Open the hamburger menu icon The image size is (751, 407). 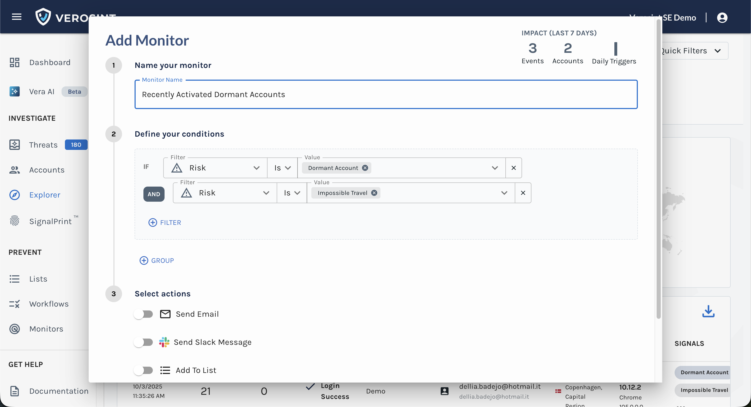[x=17, y=17]
